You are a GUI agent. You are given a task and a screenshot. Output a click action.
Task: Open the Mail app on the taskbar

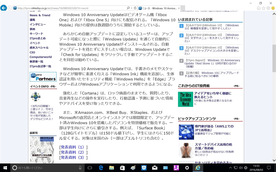point(154,168)
